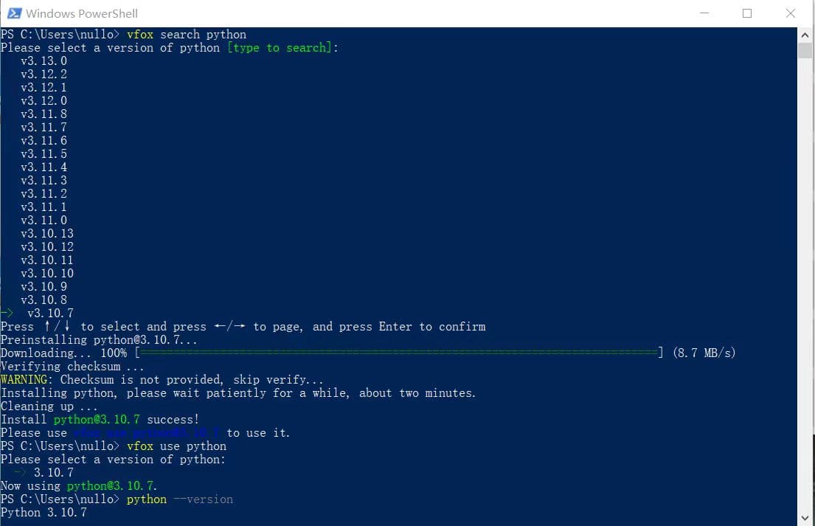Select version v3.11.8 in the list
This screenshot has width=815, height=526.
pos(44,114)
